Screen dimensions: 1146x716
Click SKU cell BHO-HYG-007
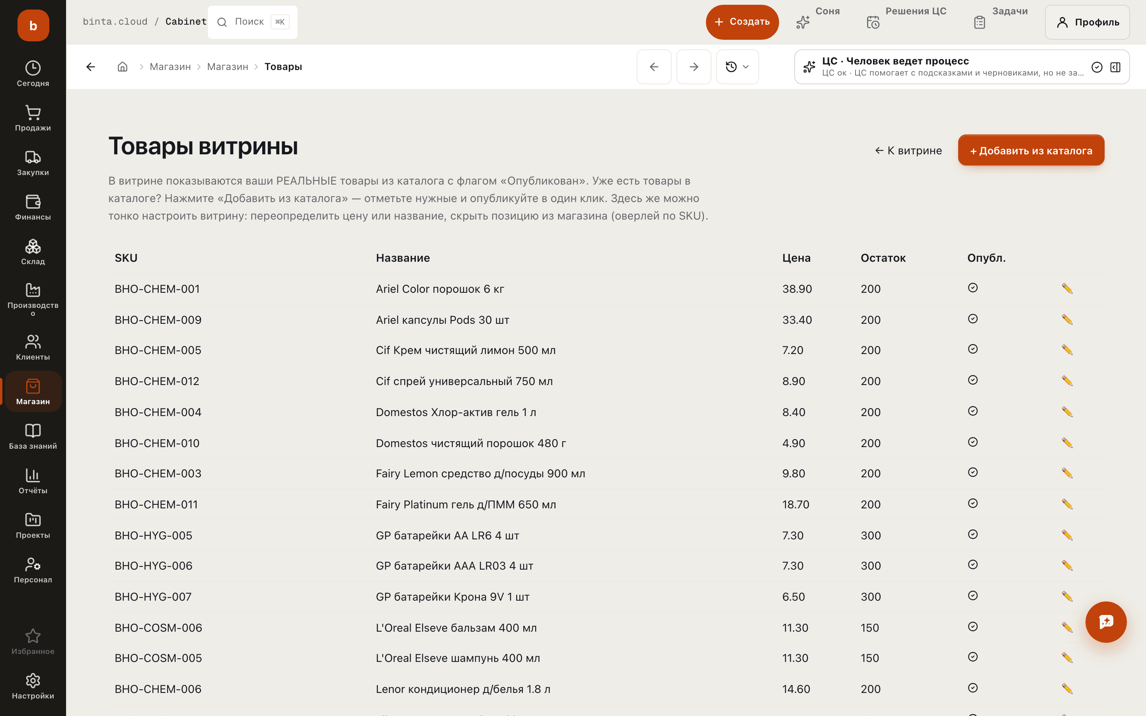pyautogui.click(x=153, y=597)
